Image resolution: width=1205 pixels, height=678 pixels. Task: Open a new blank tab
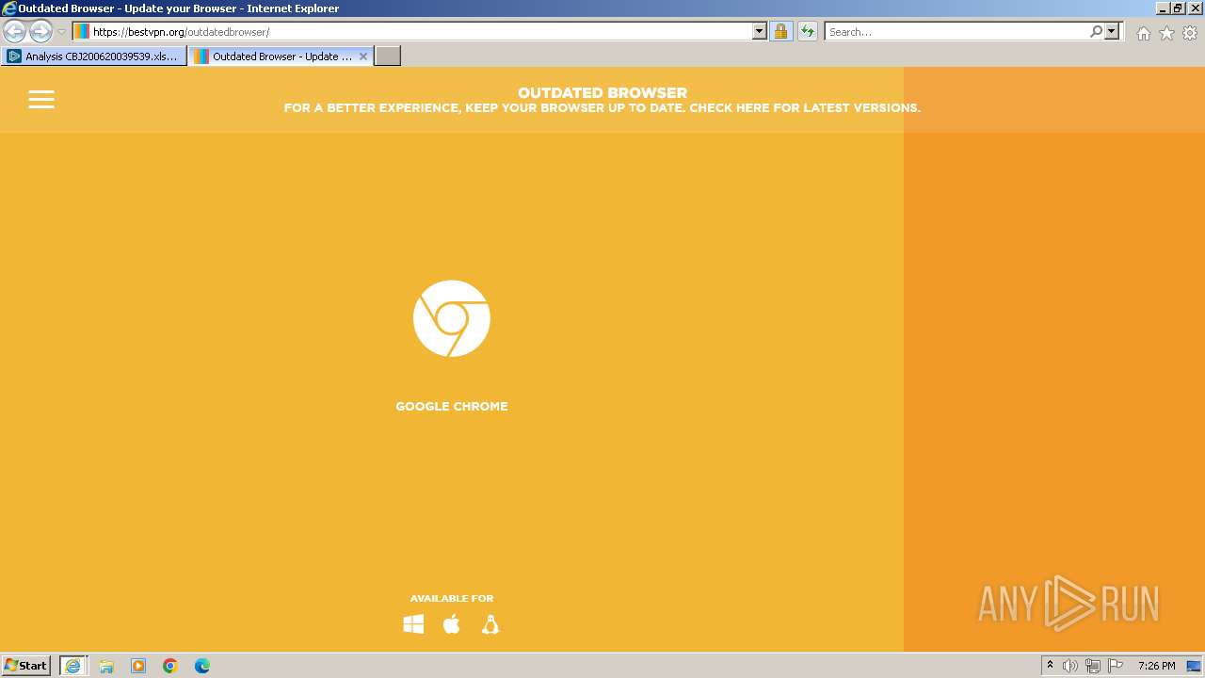[388, 56]
